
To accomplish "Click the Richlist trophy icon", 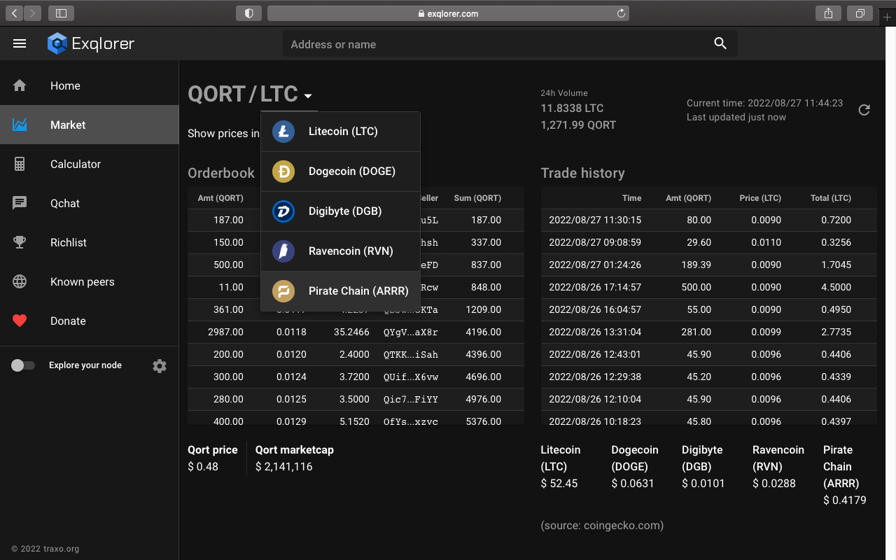I will pyautogui.click(x=20, y=242).
